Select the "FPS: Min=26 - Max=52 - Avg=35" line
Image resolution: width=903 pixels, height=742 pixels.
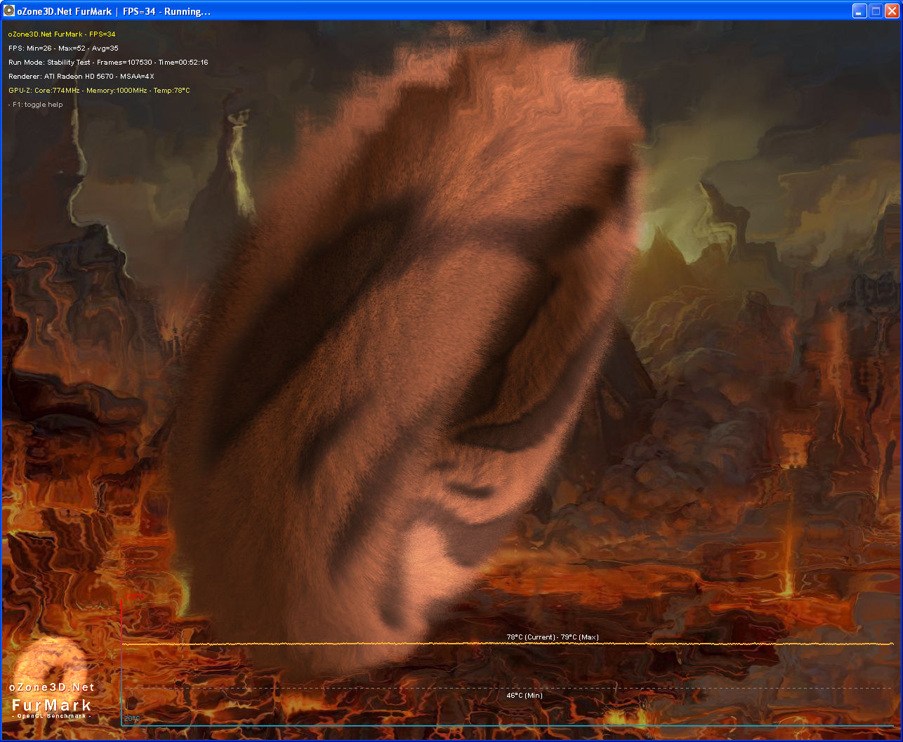point(63,48)
